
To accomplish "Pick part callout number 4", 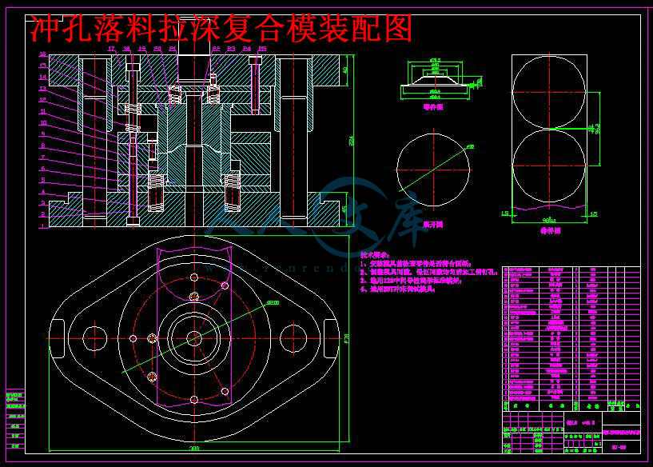I will (x=43, y=192).
